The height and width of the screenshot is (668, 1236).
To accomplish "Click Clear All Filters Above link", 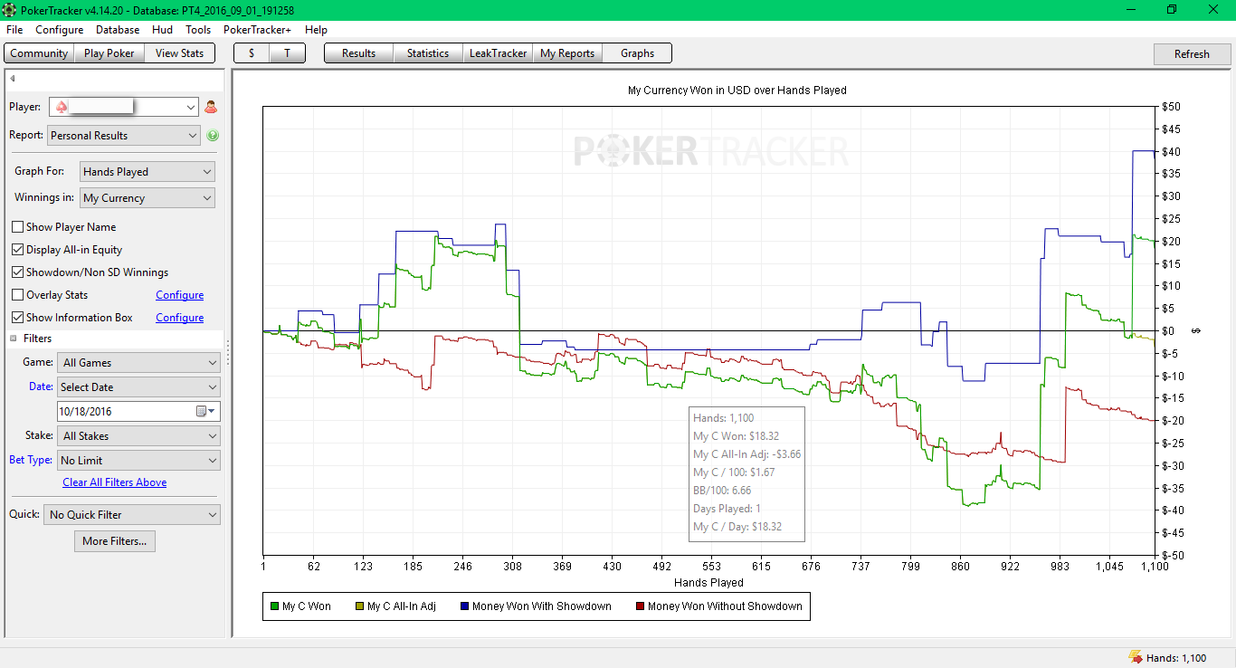I will (x=115, y=482).
